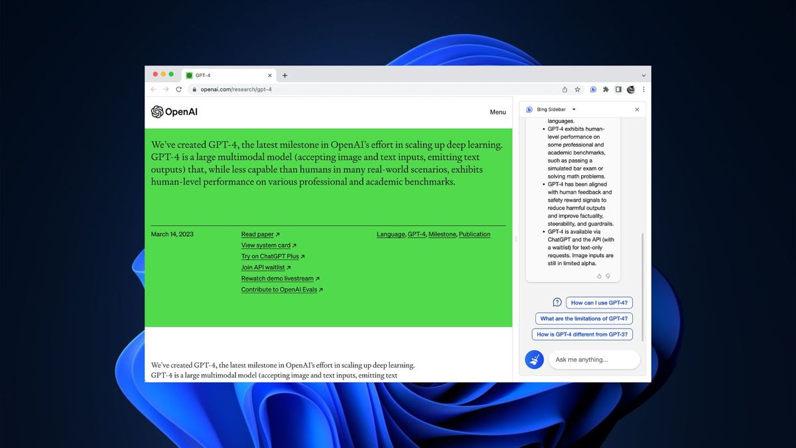Click the March 14, 2023 date text

coord(172,234)
